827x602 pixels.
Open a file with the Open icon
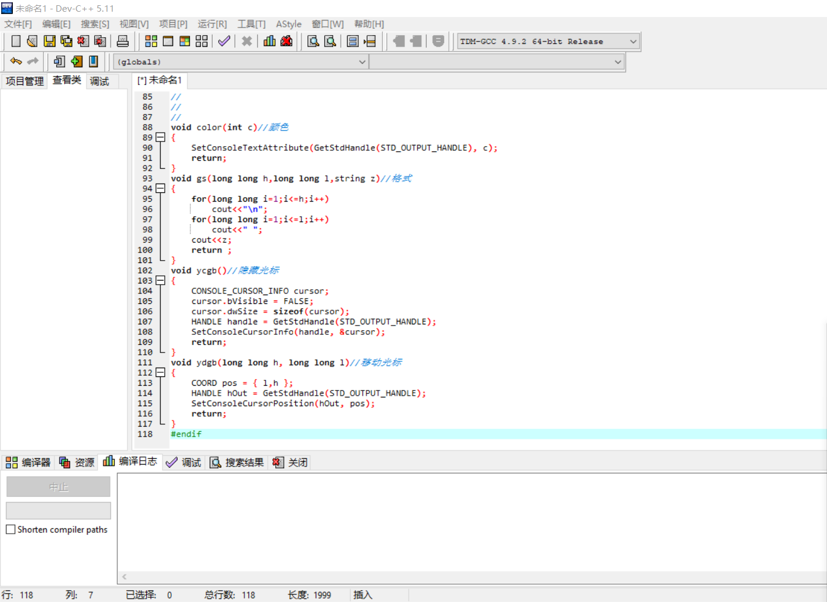click(x=32, y=41)
